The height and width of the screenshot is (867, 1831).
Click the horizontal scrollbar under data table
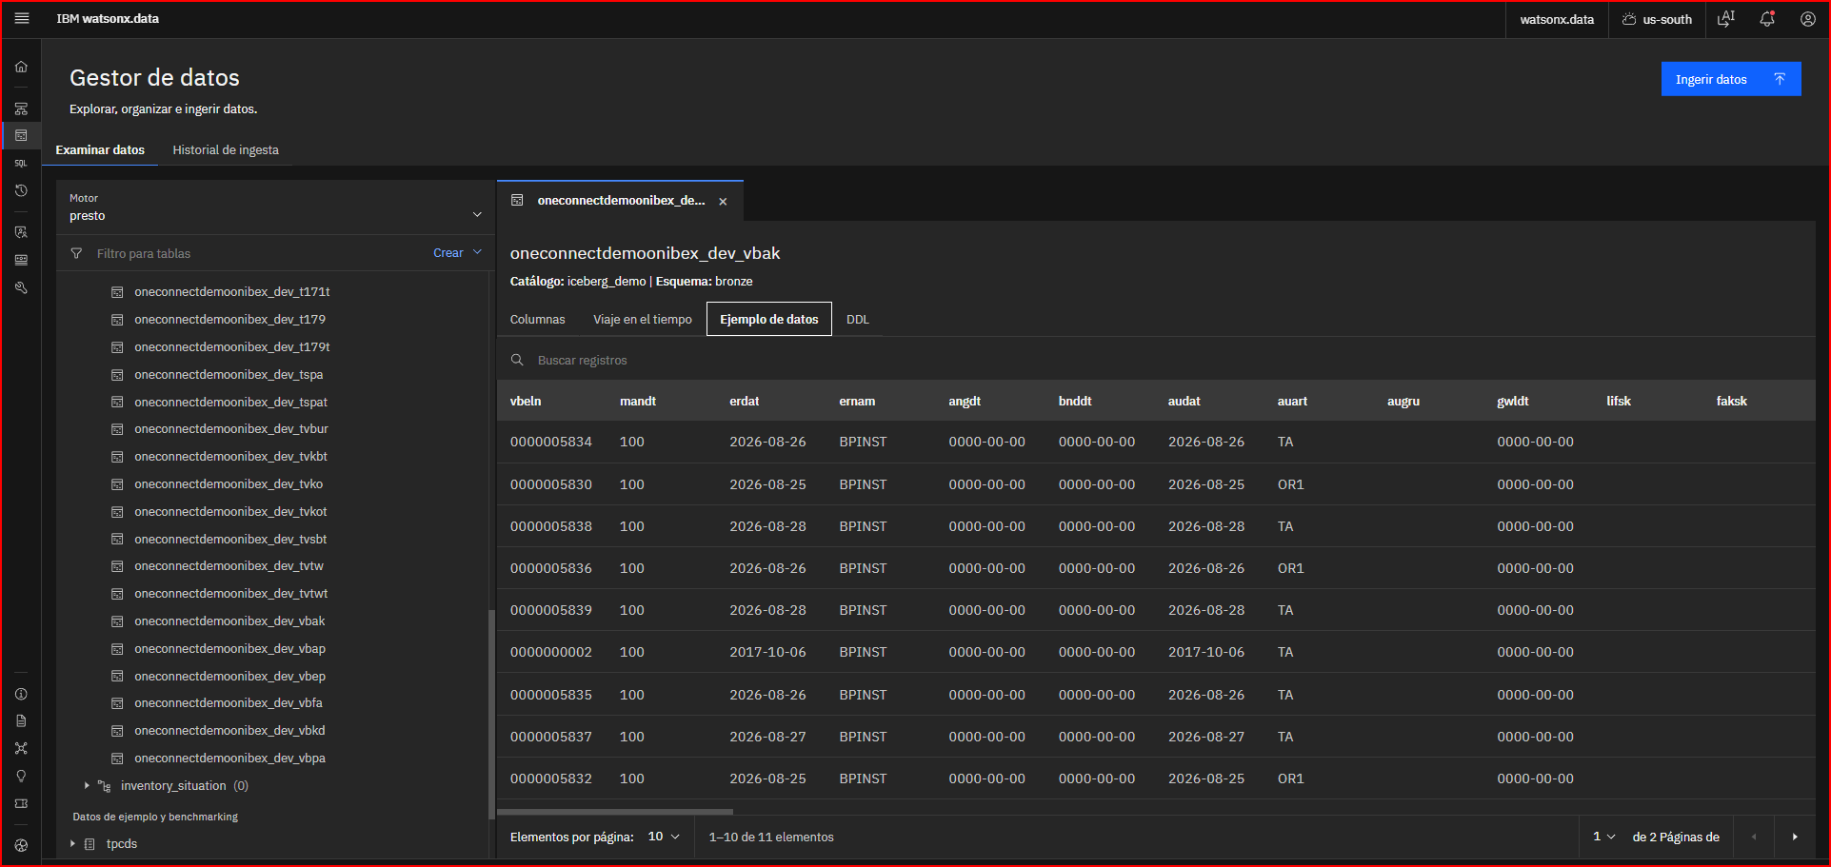[x=615, y=812]
